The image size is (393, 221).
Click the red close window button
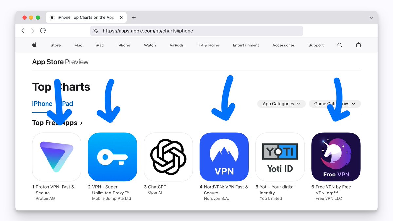pyautogui.click(x=25, y=18)
